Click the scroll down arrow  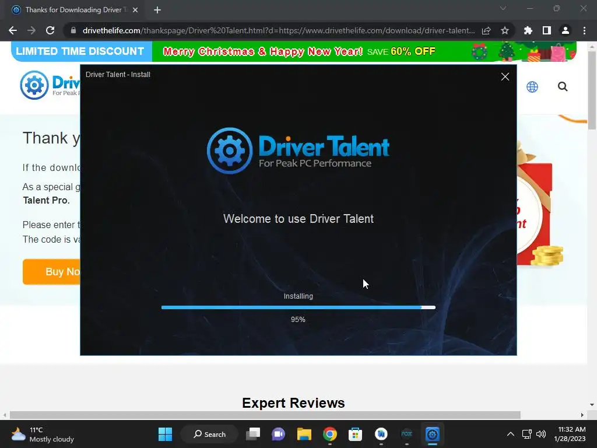592,405
